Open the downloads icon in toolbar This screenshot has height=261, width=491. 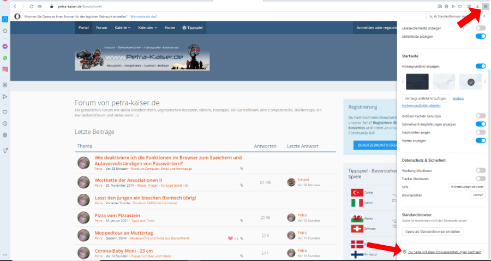477,6
